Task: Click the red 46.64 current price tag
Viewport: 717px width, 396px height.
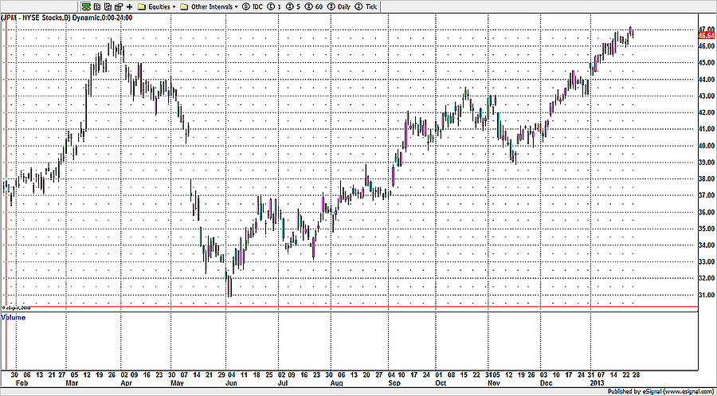Action: coord(705,36)
